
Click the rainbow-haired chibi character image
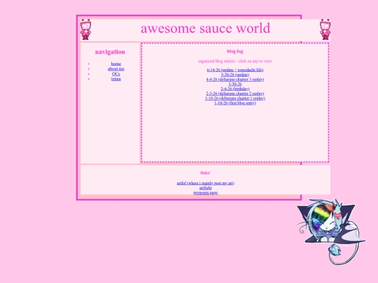click(332, 231)
